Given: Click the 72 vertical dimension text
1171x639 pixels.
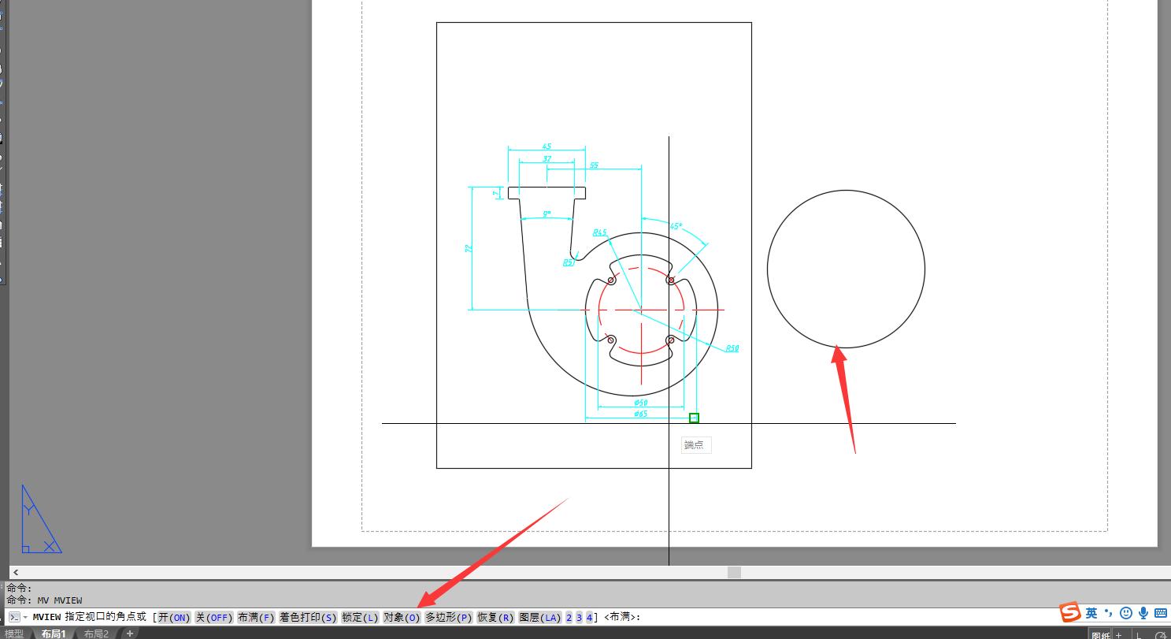Looking at the screenshot, I should click(x=468, y=248).
